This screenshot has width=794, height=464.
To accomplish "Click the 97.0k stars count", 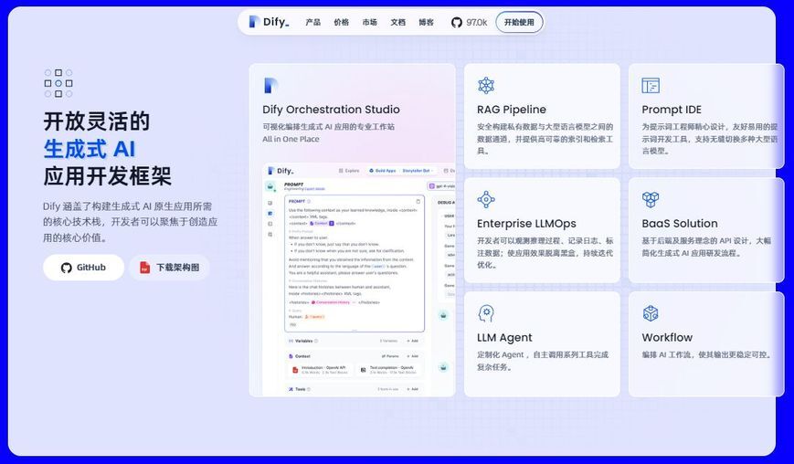I will 477,22.
